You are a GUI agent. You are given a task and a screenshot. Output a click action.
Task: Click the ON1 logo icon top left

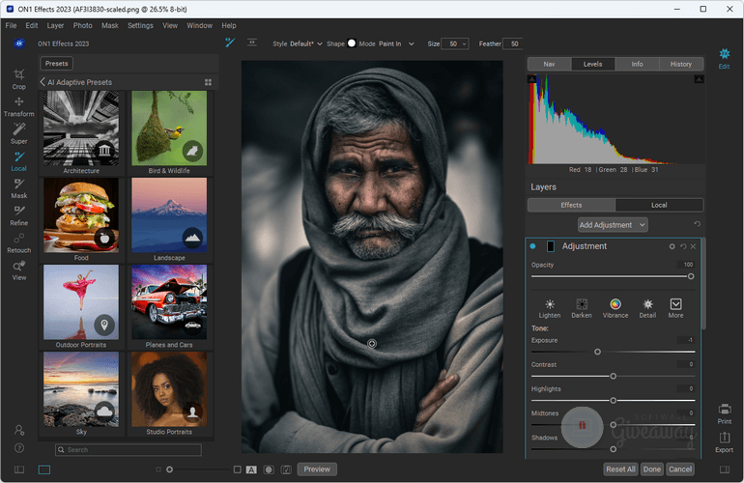[19, 43]
